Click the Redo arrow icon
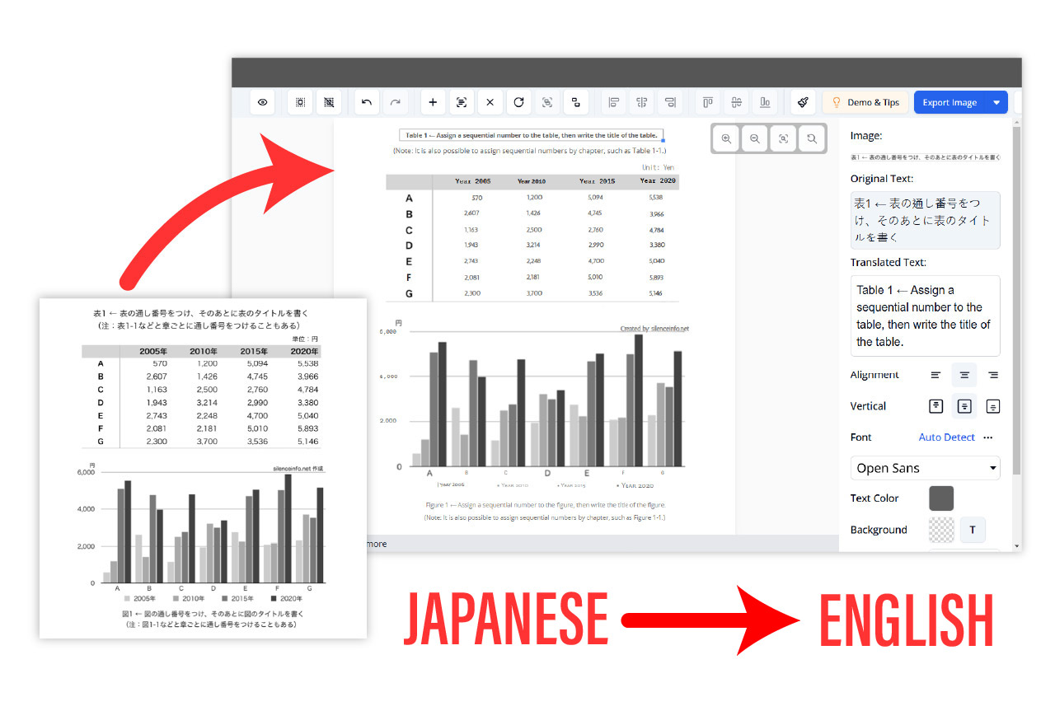The image size is (1055, 725). tap(395, 101)
